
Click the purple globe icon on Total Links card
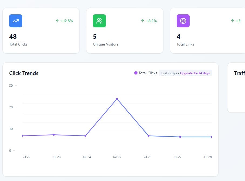183,21
